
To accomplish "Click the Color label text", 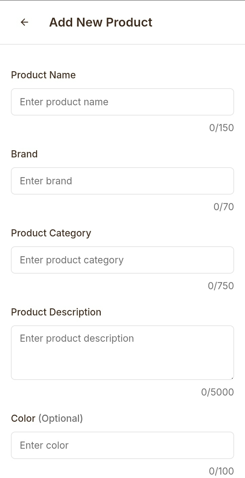I will pyautogui.click(x=23, y=418).
